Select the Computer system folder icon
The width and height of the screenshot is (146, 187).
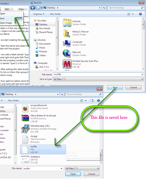point(67,44)
